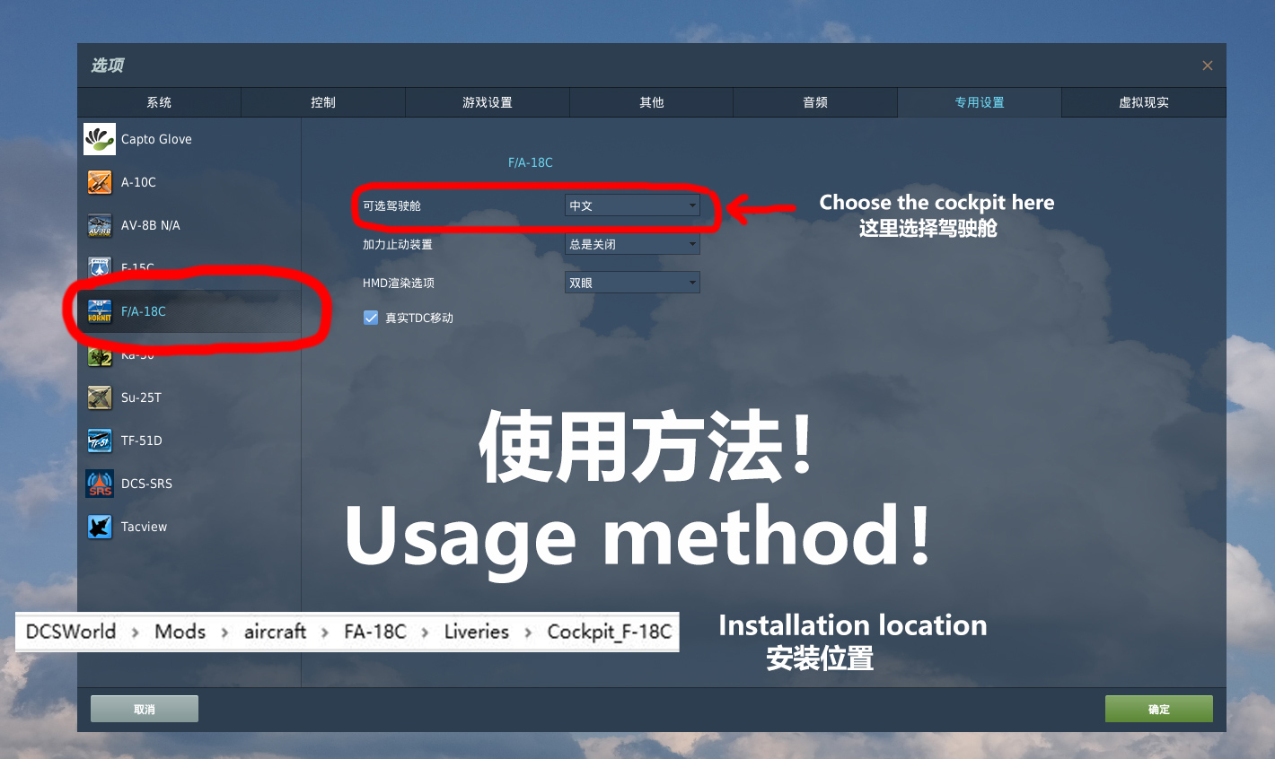Close the 选项 options dialog
This screenshot has width=1275, height=759.
(x=1208, y=65)
